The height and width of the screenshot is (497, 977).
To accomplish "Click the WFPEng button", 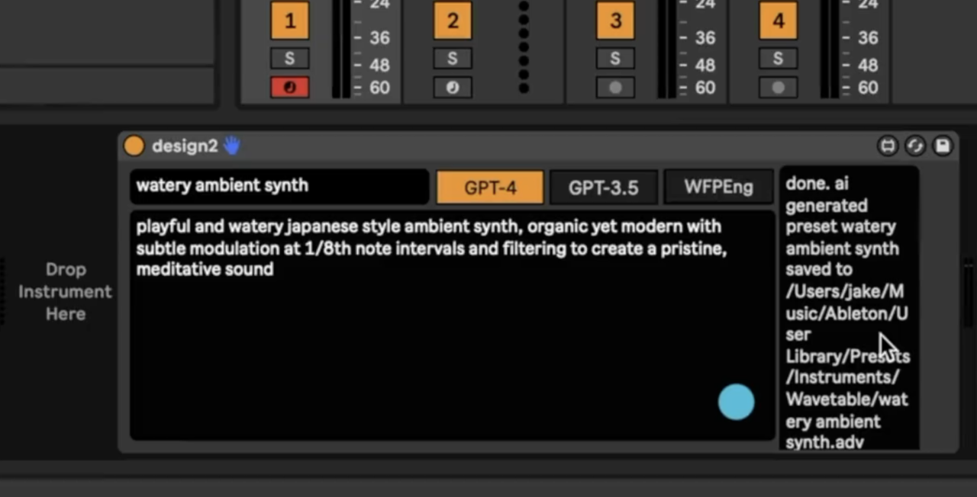I will [717, 187].
